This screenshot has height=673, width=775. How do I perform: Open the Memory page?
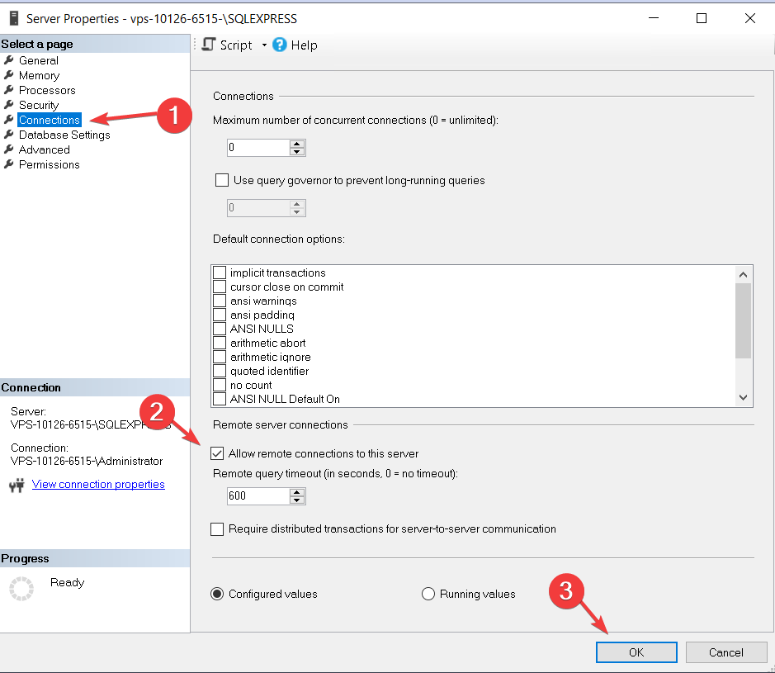point(39,75)
